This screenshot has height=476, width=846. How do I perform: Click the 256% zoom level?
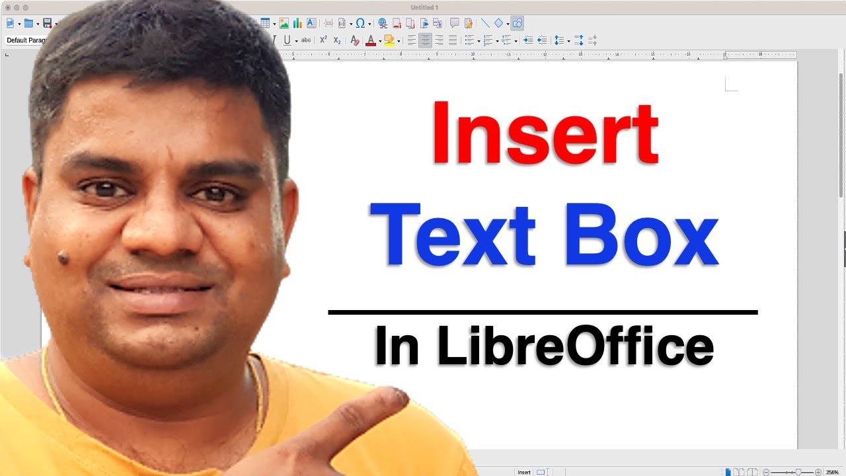pos(831,472)
